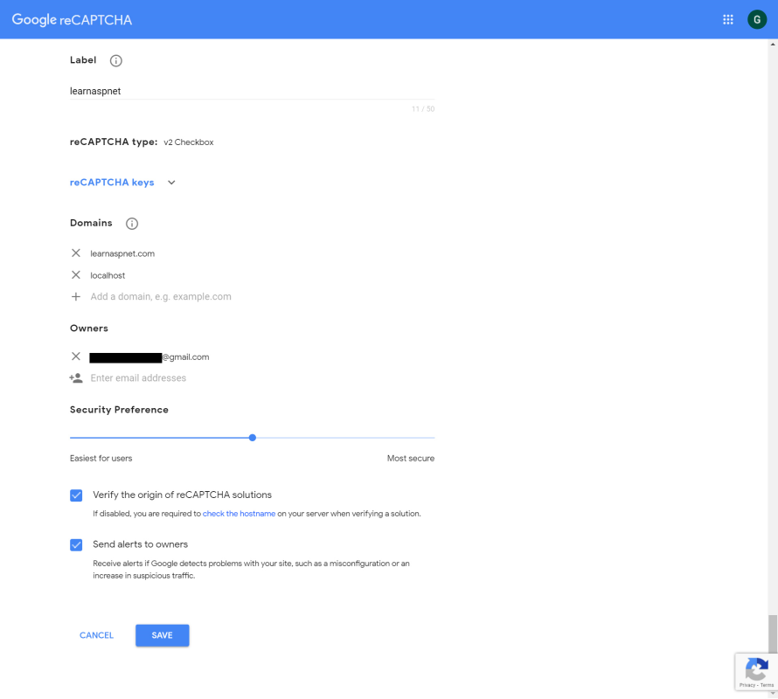778x699 pixels.
Task: Click the scrollbar up arrow
Action: coord(773,45)
